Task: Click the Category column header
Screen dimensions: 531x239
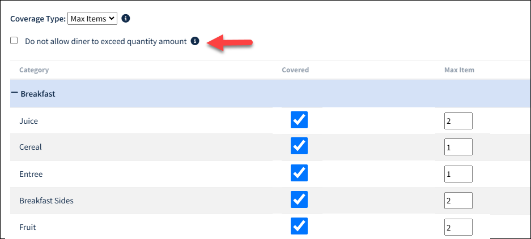Action: click(34, 70)
